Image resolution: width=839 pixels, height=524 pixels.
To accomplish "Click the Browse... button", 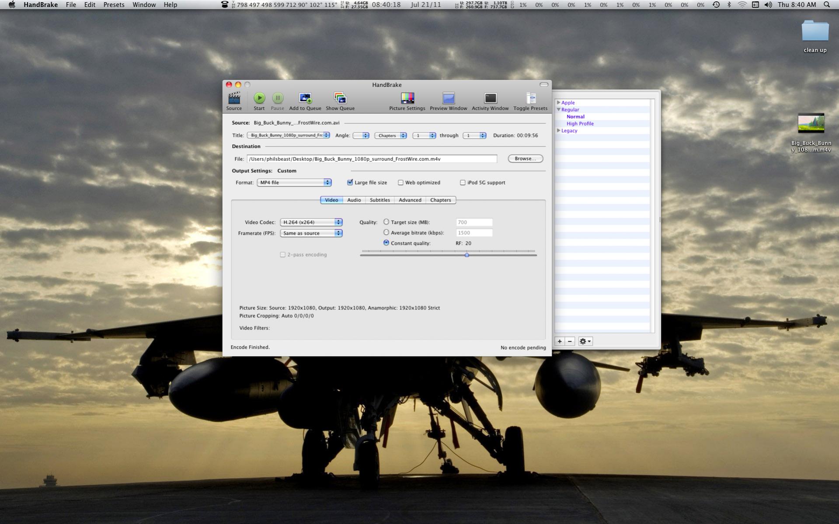I will pos(525,159).
